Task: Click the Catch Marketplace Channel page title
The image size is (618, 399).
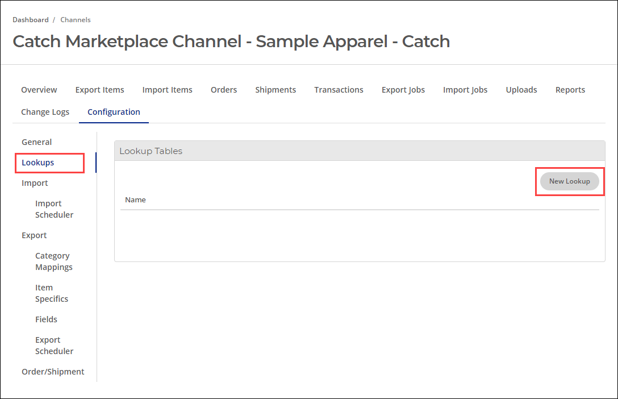Action: click(231, 41)
